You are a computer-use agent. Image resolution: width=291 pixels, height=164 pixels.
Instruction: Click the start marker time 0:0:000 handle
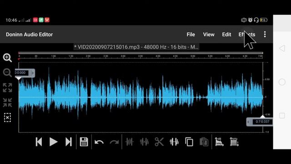tap(25, 73)
